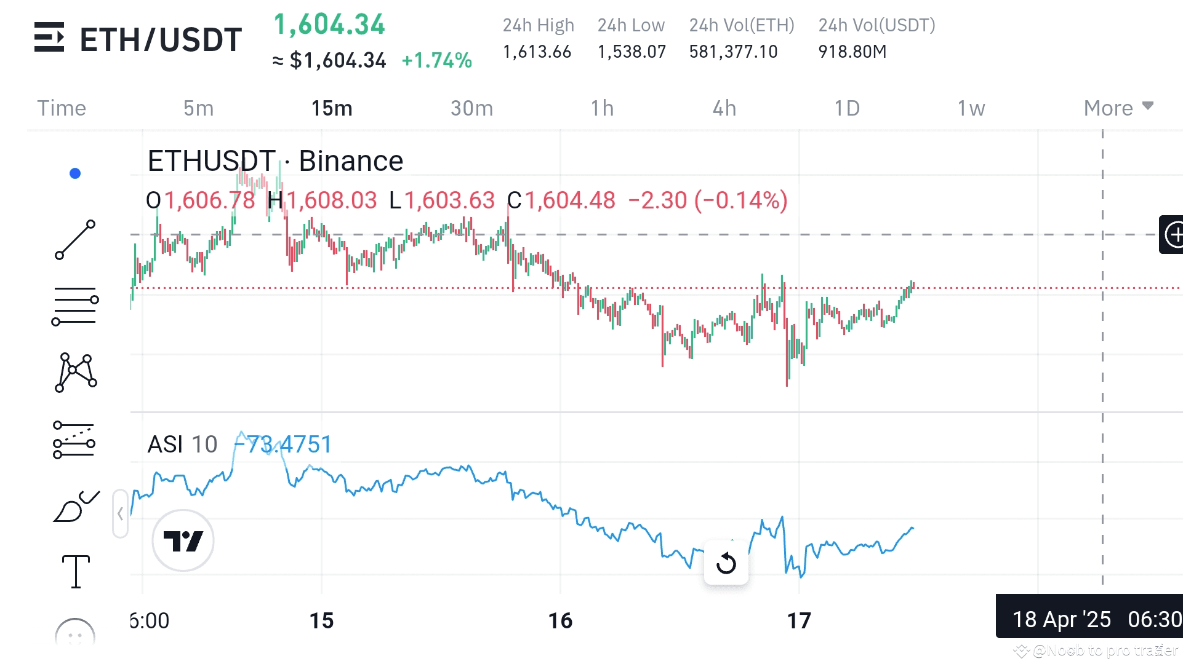Expand the More timeframes dropdown

tap(1118, 108)
